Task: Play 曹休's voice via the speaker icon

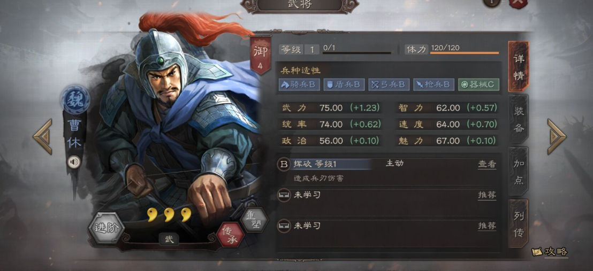Action: pos(74,162)
